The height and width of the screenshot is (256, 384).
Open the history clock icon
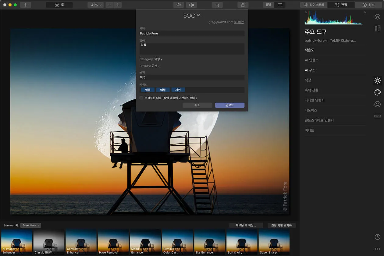[x=378, y=237]
